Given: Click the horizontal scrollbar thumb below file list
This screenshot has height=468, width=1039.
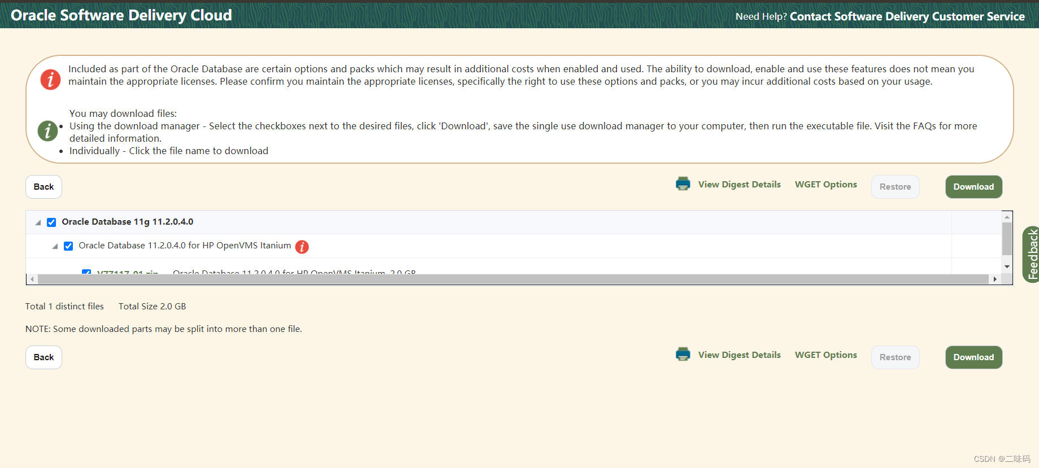Looking at the screenshot, I should coord(513,279).
